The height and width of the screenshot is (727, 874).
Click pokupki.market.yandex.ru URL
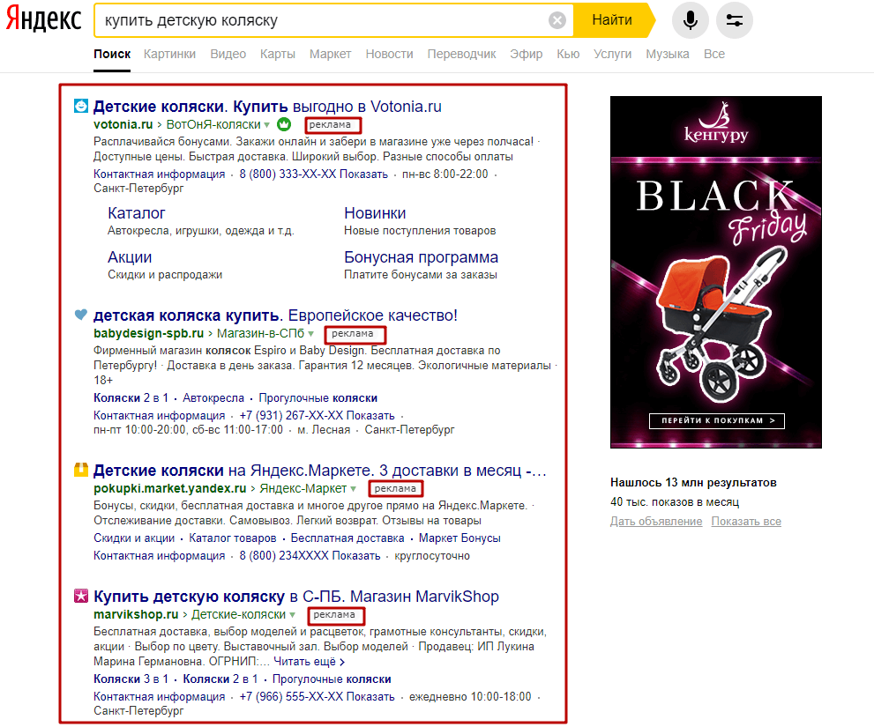pos(170,488)
